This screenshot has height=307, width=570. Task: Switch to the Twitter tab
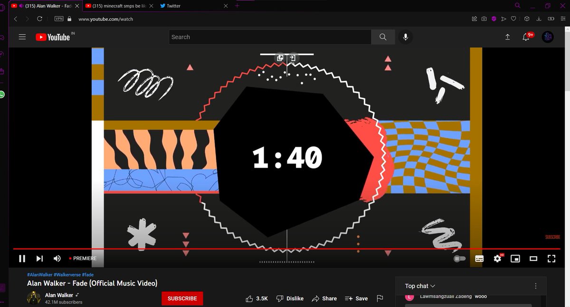click(193, 6)
